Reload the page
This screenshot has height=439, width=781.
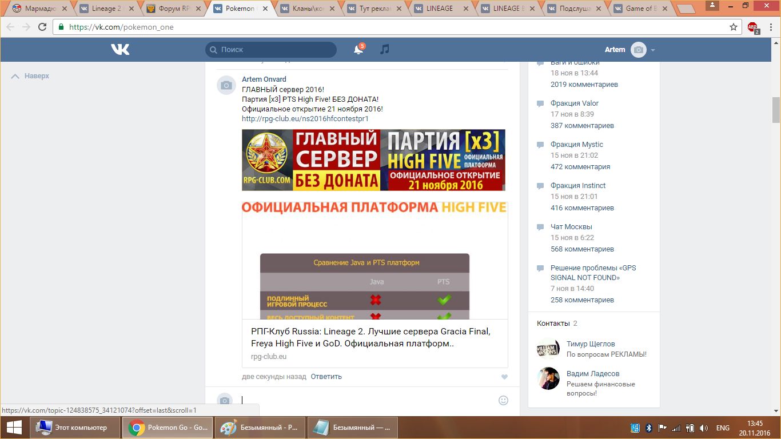point(42,27)
